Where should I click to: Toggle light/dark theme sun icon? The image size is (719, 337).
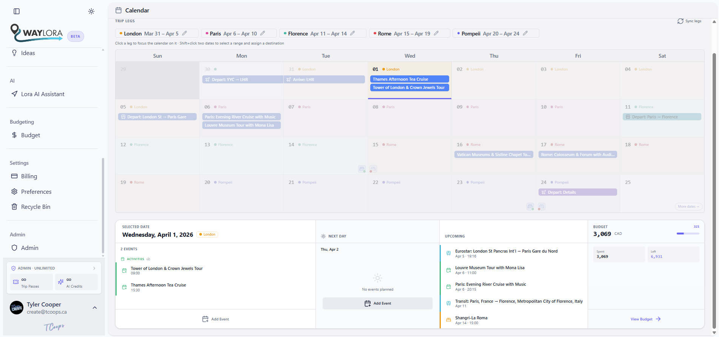pyautogui.click(x=91, y=11)
